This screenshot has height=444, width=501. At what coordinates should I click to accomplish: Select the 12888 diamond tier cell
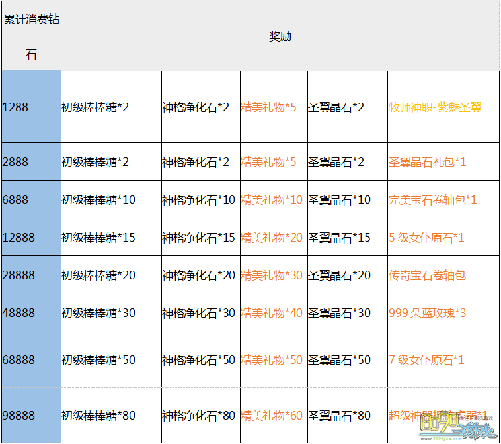pos(31,237)
